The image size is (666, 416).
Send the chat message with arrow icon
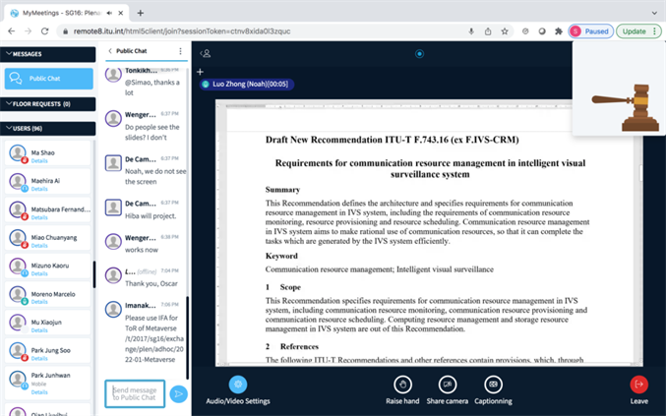(178, 394)
